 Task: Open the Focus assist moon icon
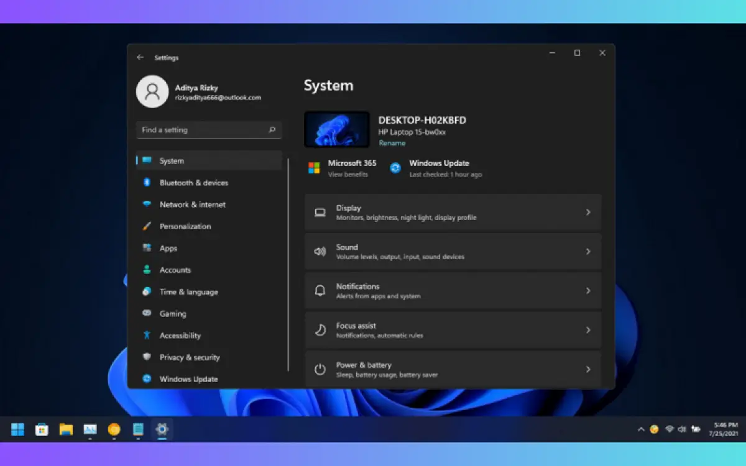[320, 330]
